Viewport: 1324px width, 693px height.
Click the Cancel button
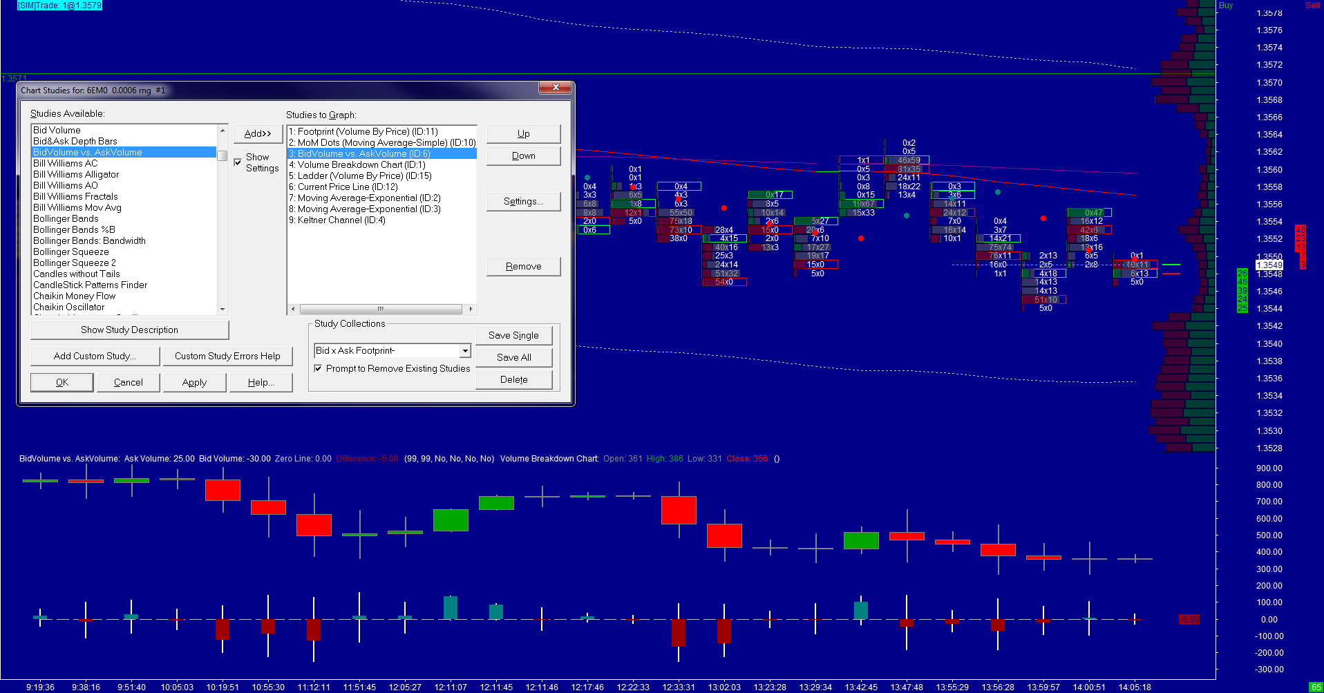click(129, 382)
